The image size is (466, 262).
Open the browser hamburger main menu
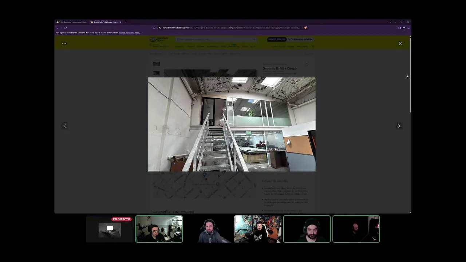408,28
